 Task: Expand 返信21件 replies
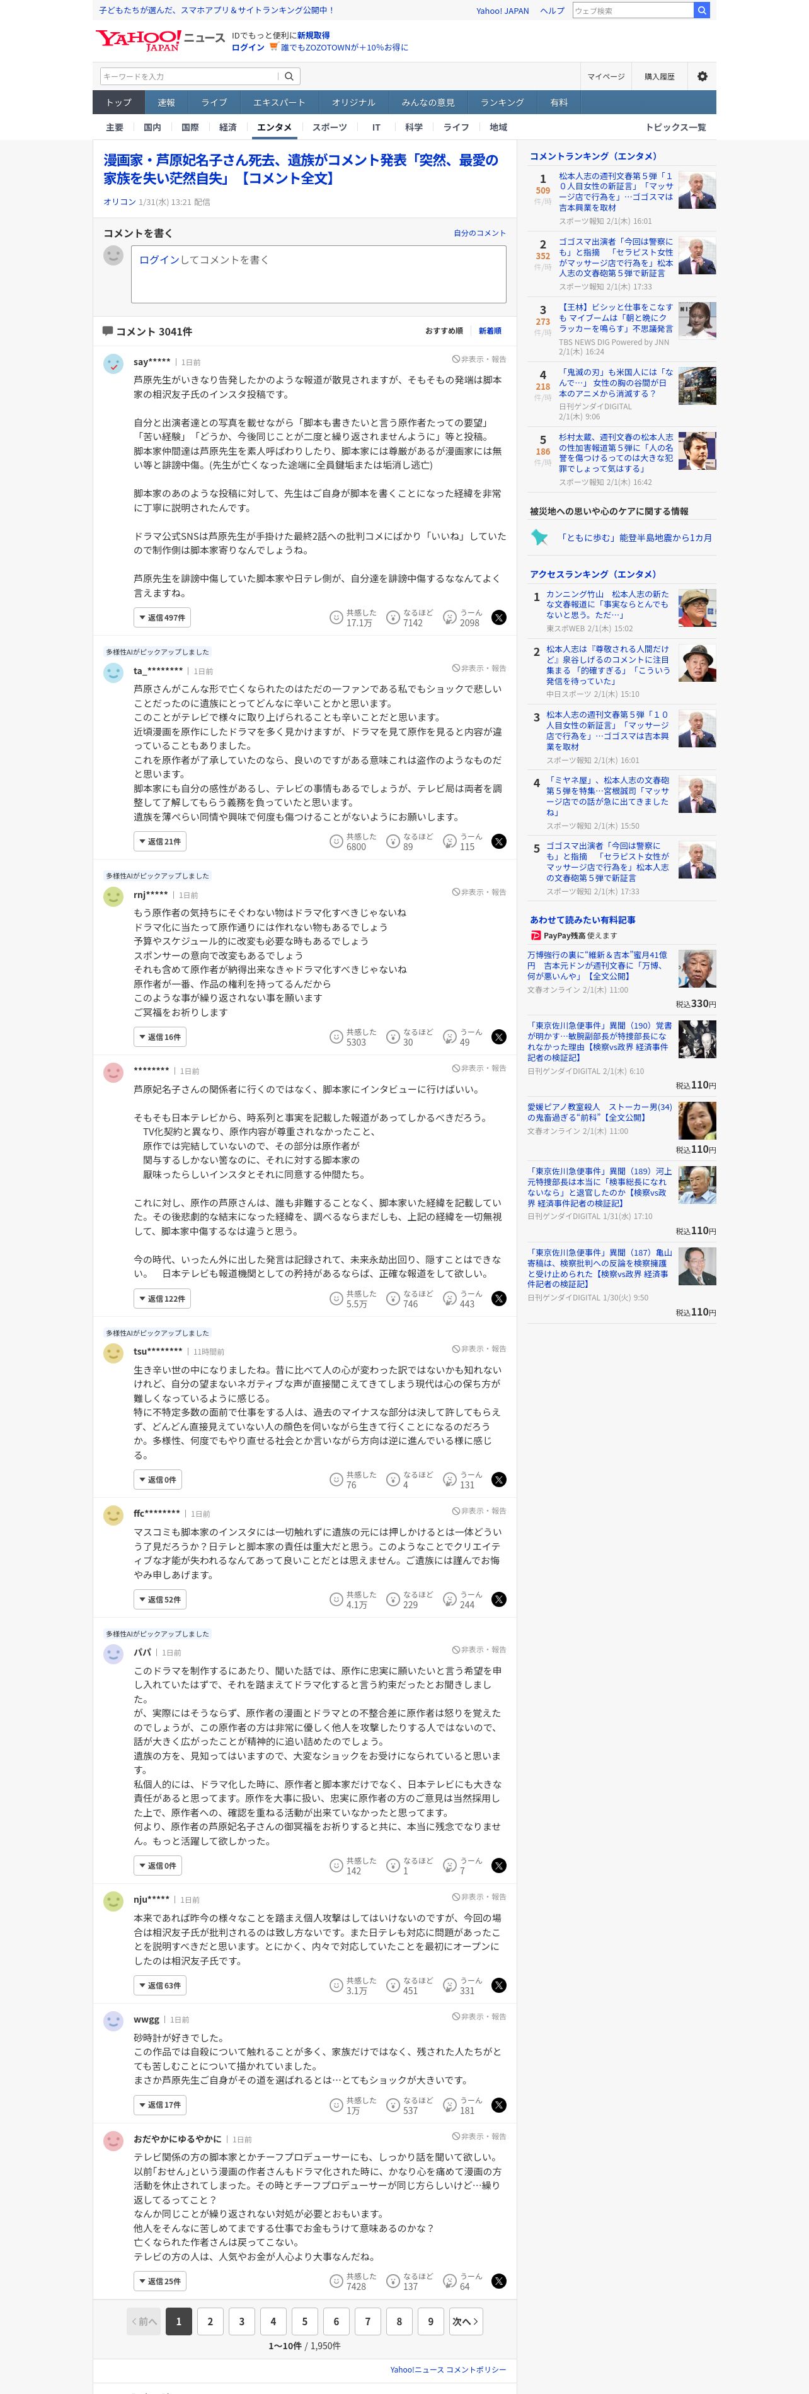point(160,841)
